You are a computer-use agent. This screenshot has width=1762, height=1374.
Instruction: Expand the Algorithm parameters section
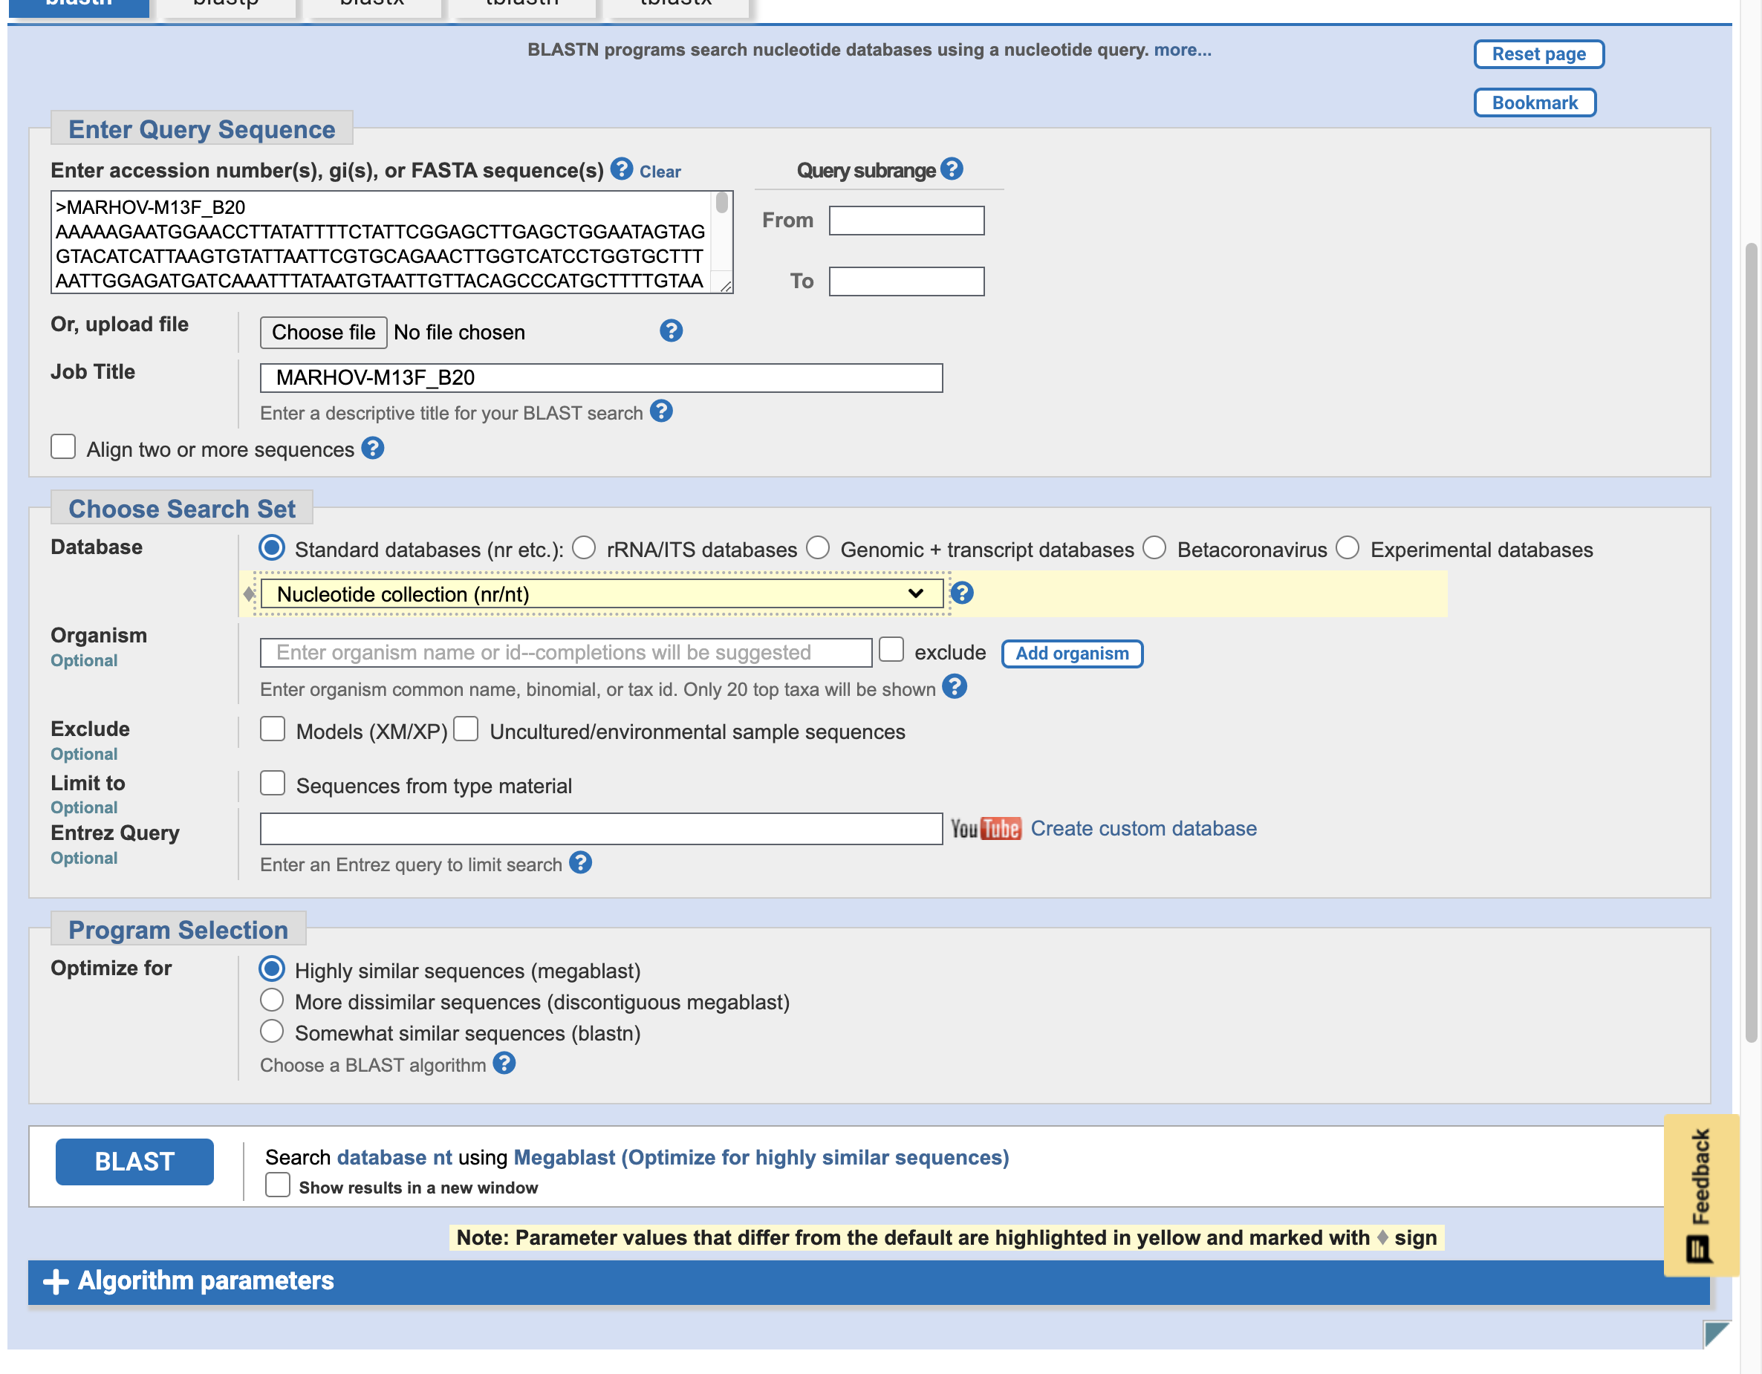click(869, 1282)
